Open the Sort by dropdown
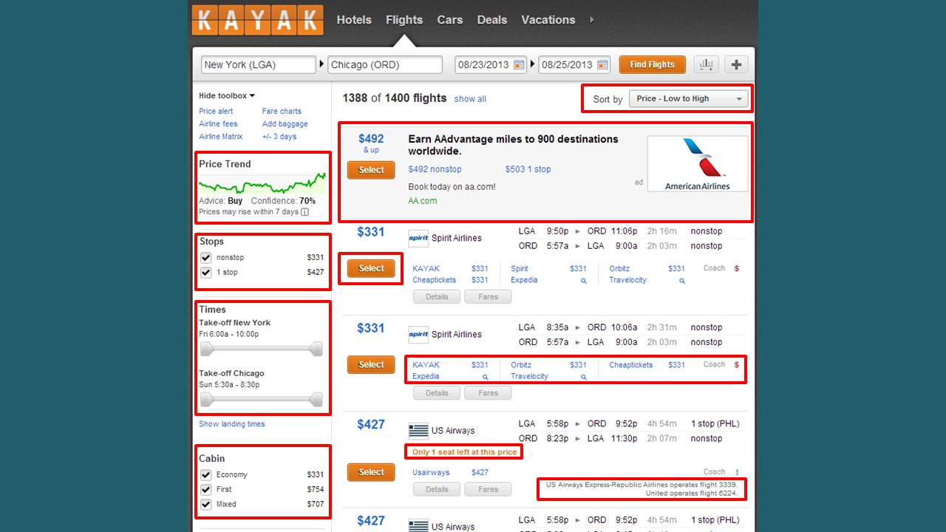Viewport: 946px width, 532px height. (x=688, y=99)
